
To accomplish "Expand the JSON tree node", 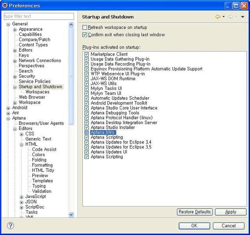I will 21,202.
